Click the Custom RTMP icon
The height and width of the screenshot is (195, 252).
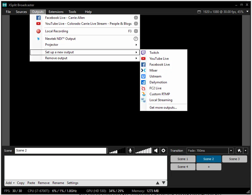pos(143,94)
